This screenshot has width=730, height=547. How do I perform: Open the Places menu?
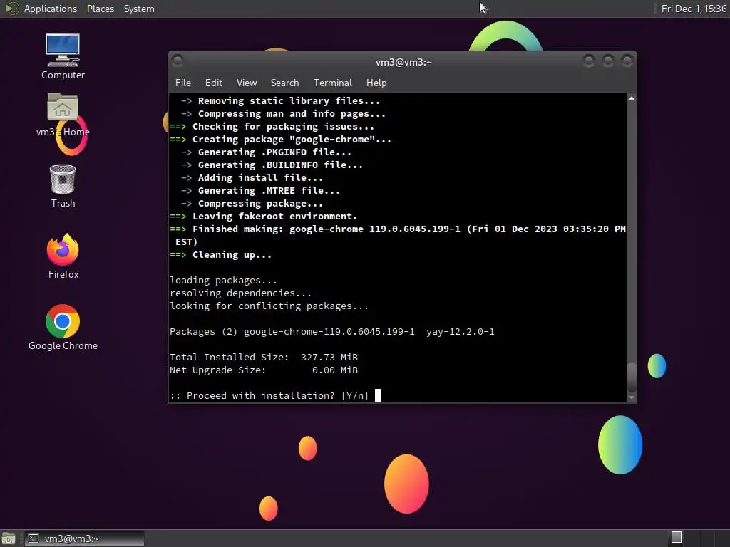click(x=100, y=9)
